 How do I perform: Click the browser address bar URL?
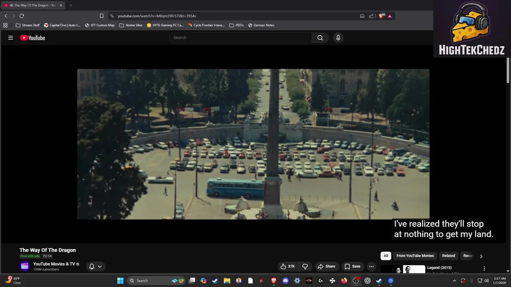(157, 16)
